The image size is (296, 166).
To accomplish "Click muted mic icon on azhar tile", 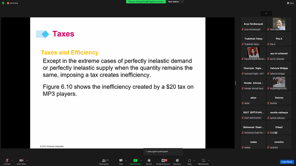I will [x=243, y=103].
